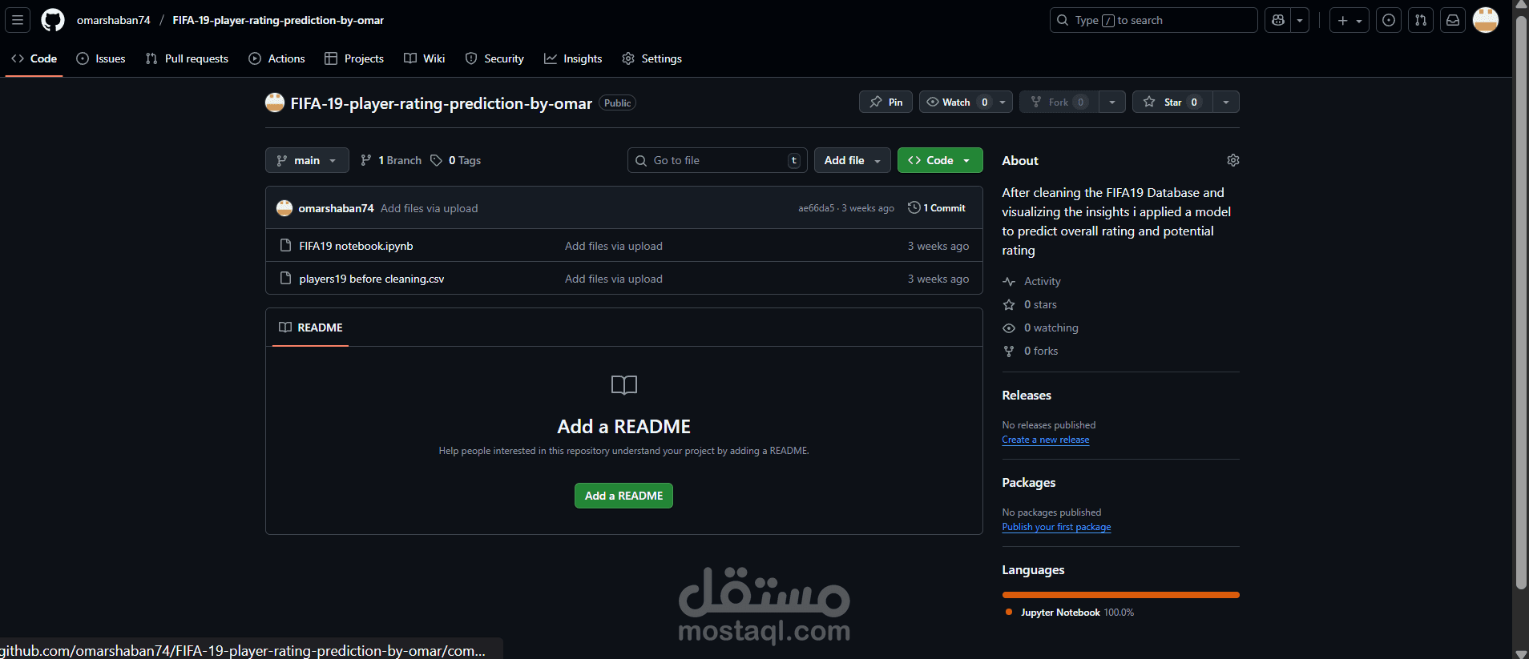
Task: Open the issues icon in the top bar
Action: click(x=1389, y=20)
